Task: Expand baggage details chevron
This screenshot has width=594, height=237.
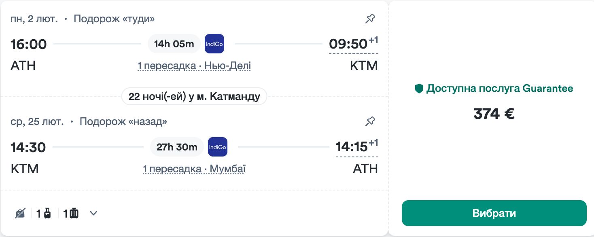Action: click(93, 213)
